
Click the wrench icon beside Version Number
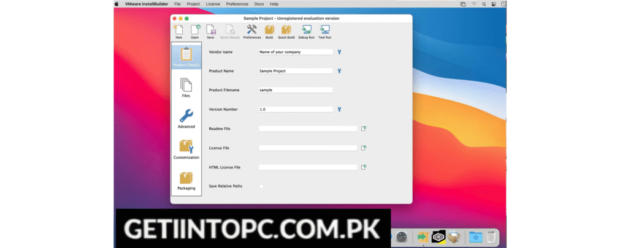tap(339, 109)
